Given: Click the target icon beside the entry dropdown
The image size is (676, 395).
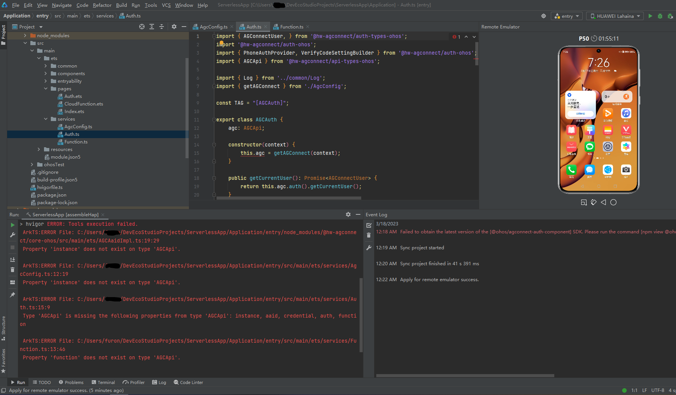Looking at the screenshot, I should pos(544,16).
